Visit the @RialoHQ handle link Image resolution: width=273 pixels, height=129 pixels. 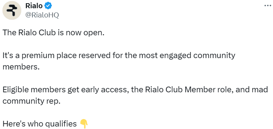(x=42, y=15)
